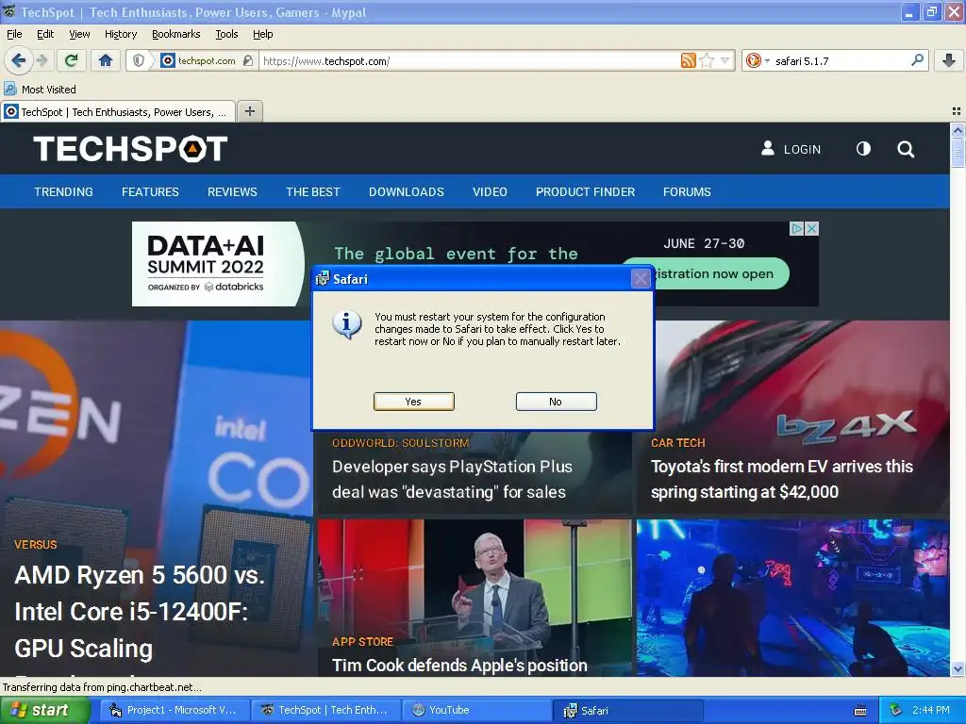Viewport: 966px width, 724px height.
Task: Open the Tools menu
Action: tap(226, 34)
